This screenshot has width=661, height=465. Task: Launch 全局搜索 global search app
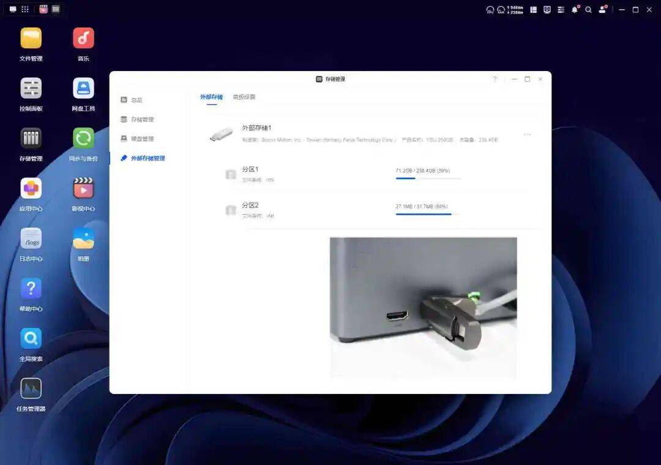31,338
